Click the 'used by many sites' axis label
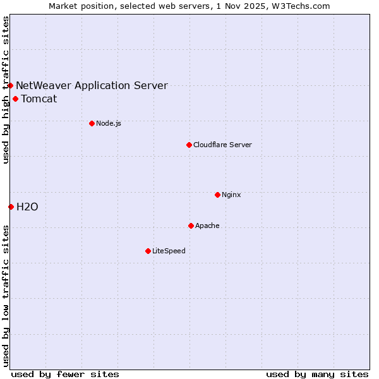 pos(317,374)
